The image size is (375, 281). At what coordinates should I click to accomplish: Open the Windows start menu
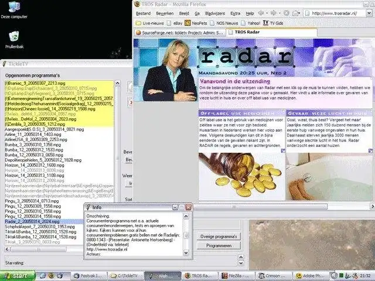point(18,276)
